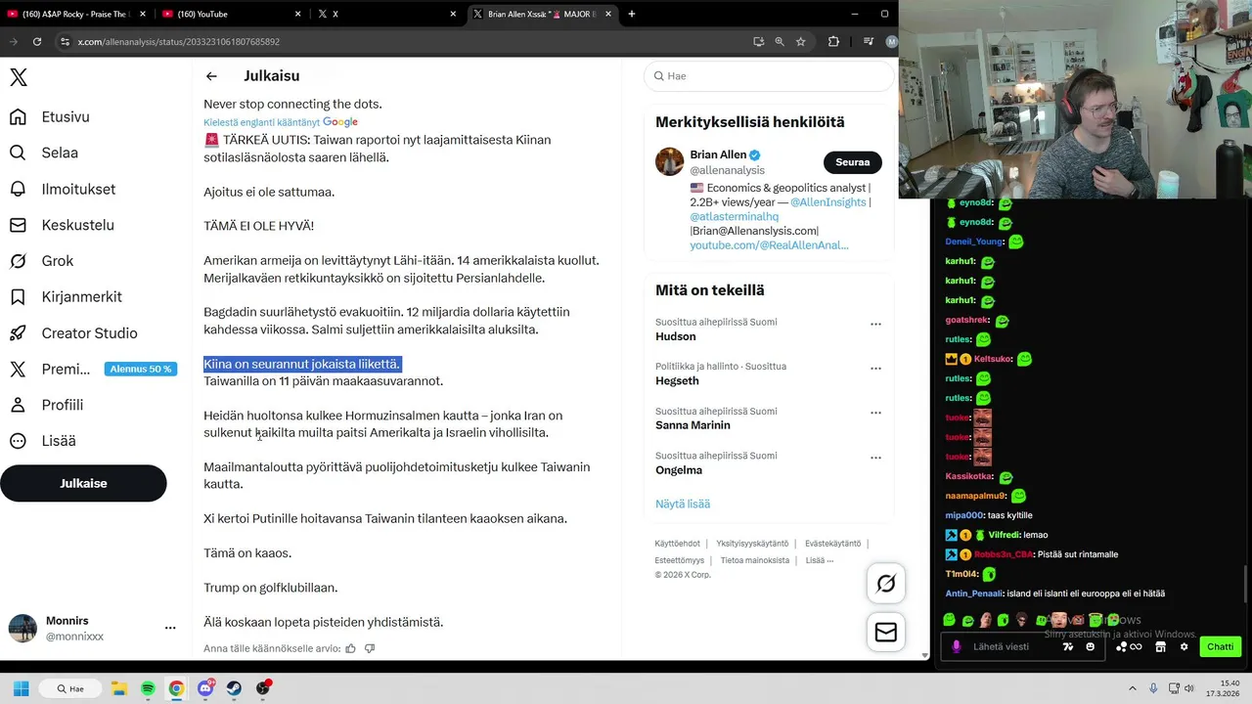
Task: Open Ilmoitukset notifications
Action: coord(62,189)
